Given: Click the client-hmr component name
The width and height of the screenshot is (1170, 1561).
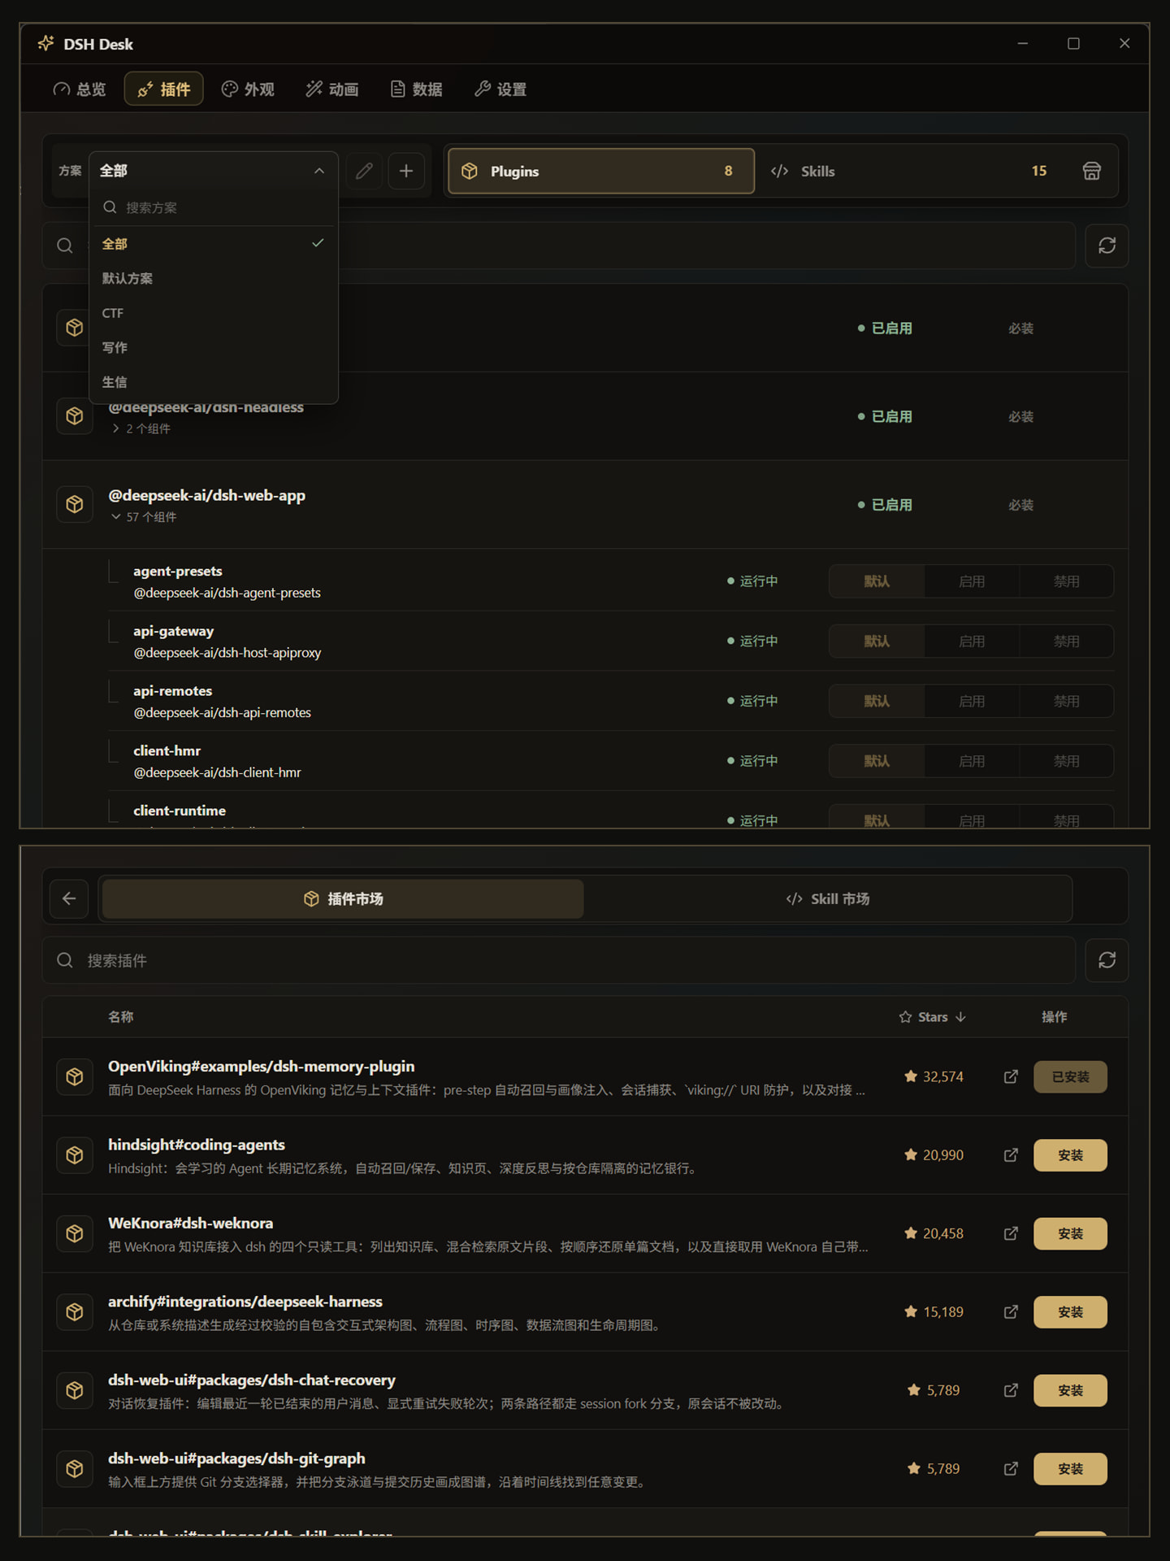Looking at the screenshot, I should click(167, 750).
